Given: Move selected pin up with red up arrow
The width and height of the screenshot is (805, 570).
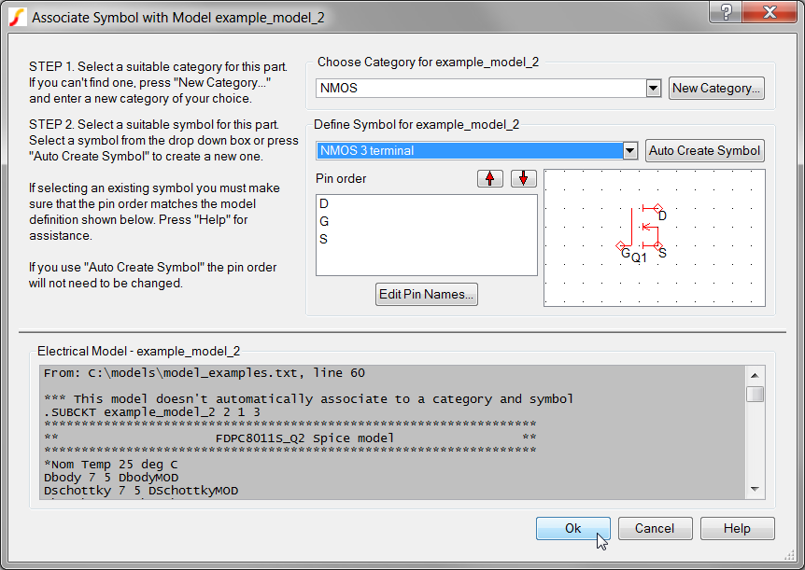Looking at the screenshot, I should click(x=489, y=178).
